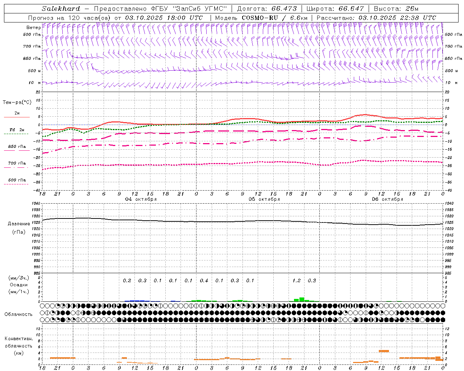
Task: Click the 06 октября date label
Action: coord(388,199)
